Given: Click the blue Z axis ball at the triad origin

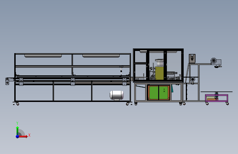Looking at the screenshot, I should click(18, 136).
